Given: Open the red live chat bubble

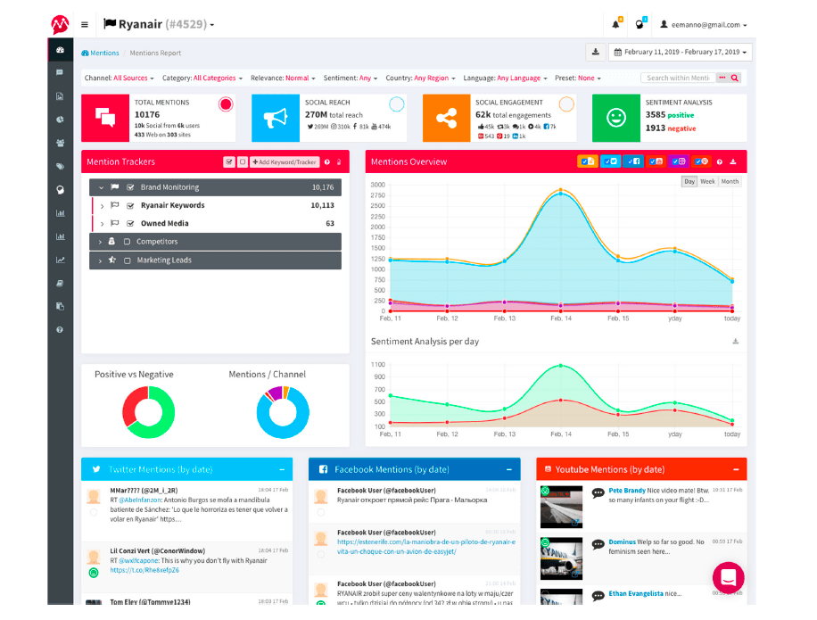Looking at the screenshot, I should (x=729, y=577).
